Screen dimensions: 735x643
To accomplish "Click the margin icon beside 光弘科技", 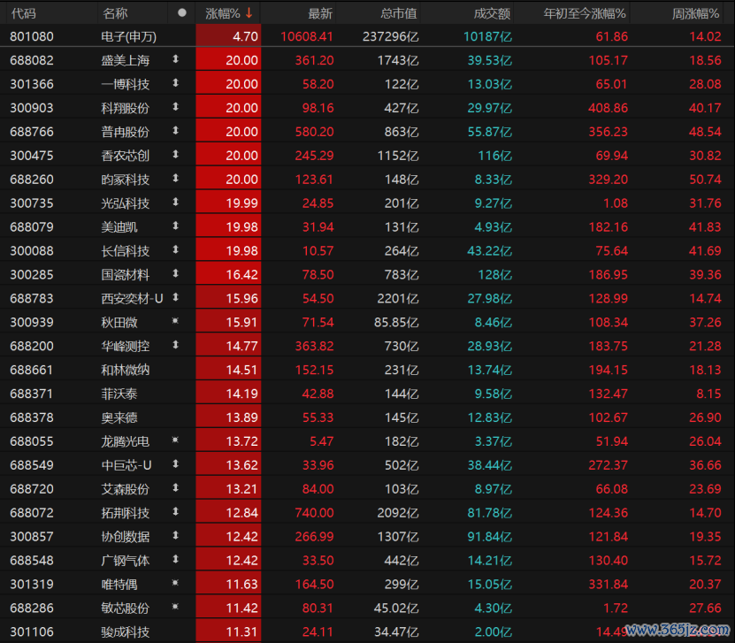I will click(x=176, y=202).
